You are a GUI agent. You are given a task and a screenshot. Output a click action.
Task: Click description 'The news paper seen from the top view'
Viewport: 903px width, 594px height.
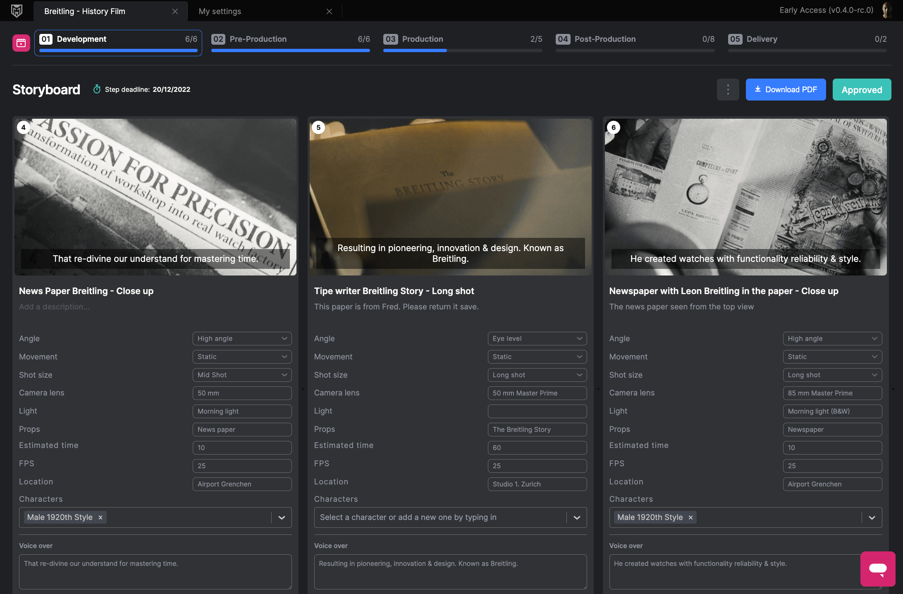point(681,307)
